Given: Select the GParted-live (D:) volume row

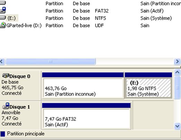Looking at the screenshot, I should tap(91, 25).
